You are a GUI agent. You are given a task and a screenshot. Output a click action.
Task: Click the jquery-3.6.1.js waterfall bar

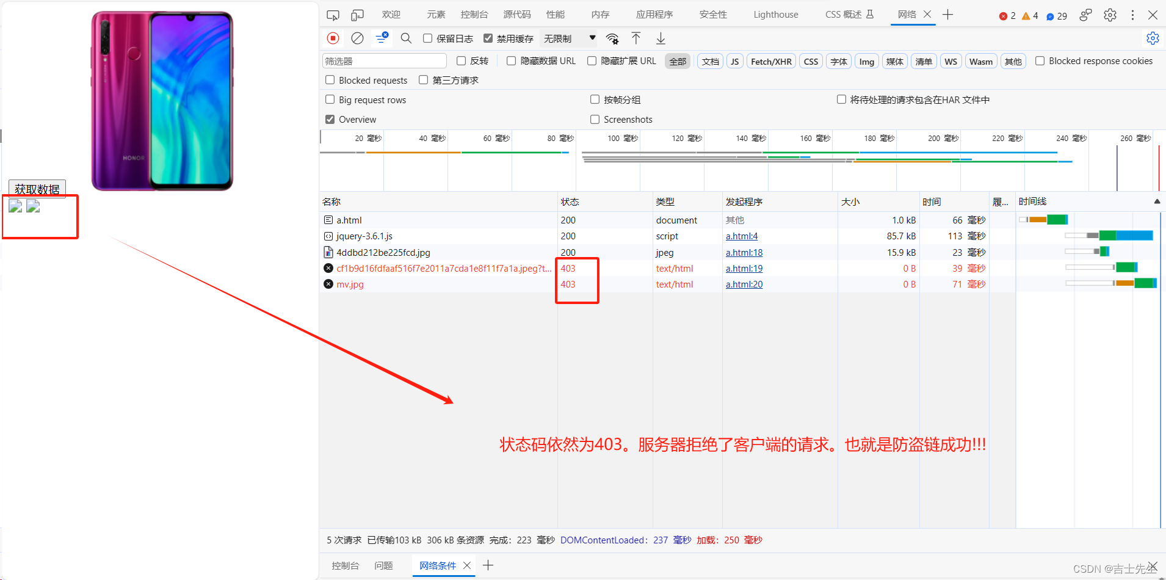click(x=1109, y=236)
